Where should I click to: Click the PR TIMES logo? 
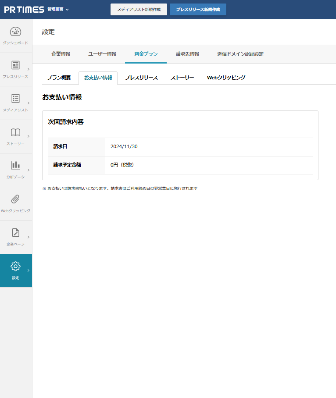click(x=24, y=9)
